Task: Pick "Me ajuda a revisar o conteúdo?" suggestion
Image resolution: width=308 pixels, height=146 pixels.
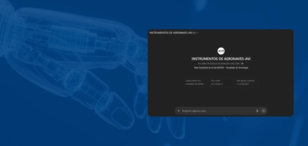Action: click(246, 82)
